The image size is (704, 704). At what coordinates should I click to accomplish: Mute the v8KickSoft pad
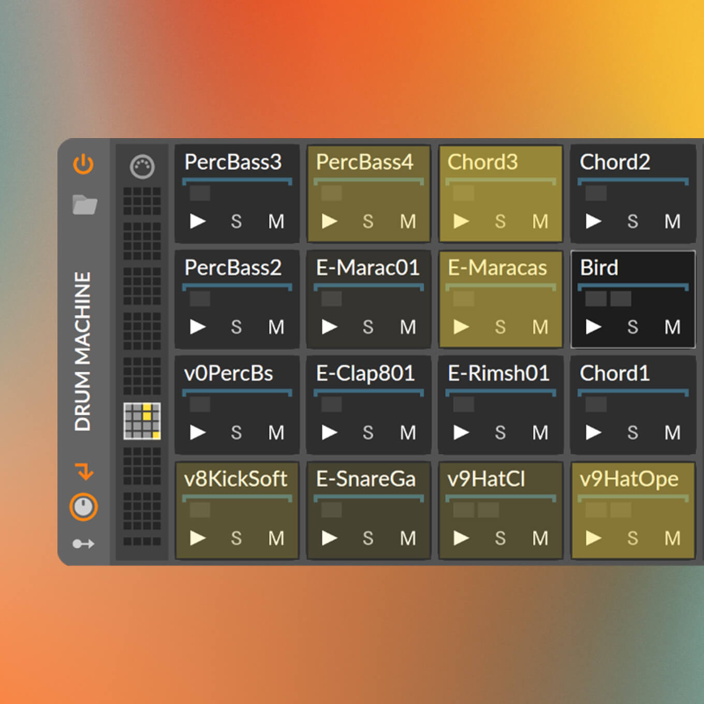click(276, 538)
